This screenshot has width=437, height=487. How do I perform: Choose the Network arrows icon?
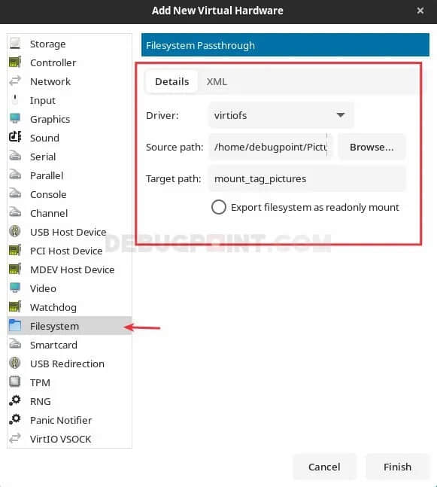coord(15,81)
